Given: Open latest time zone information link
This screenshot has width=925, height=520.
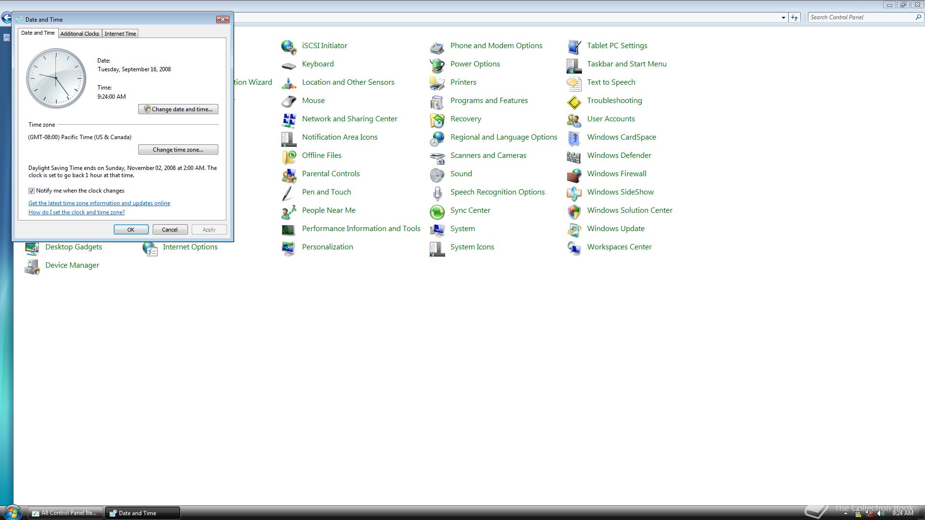Looking at the screenshot, I should click(99, 203).
